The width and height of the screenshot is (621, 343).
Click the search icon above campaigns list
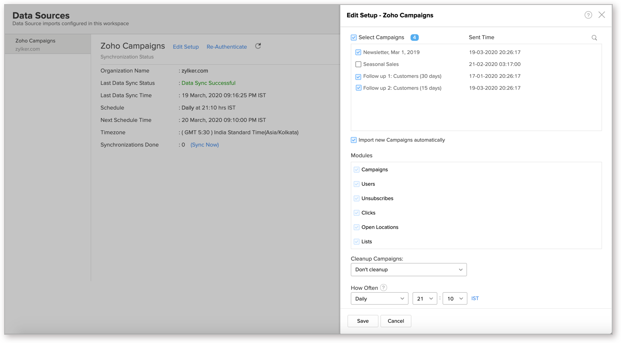[594, 38]
